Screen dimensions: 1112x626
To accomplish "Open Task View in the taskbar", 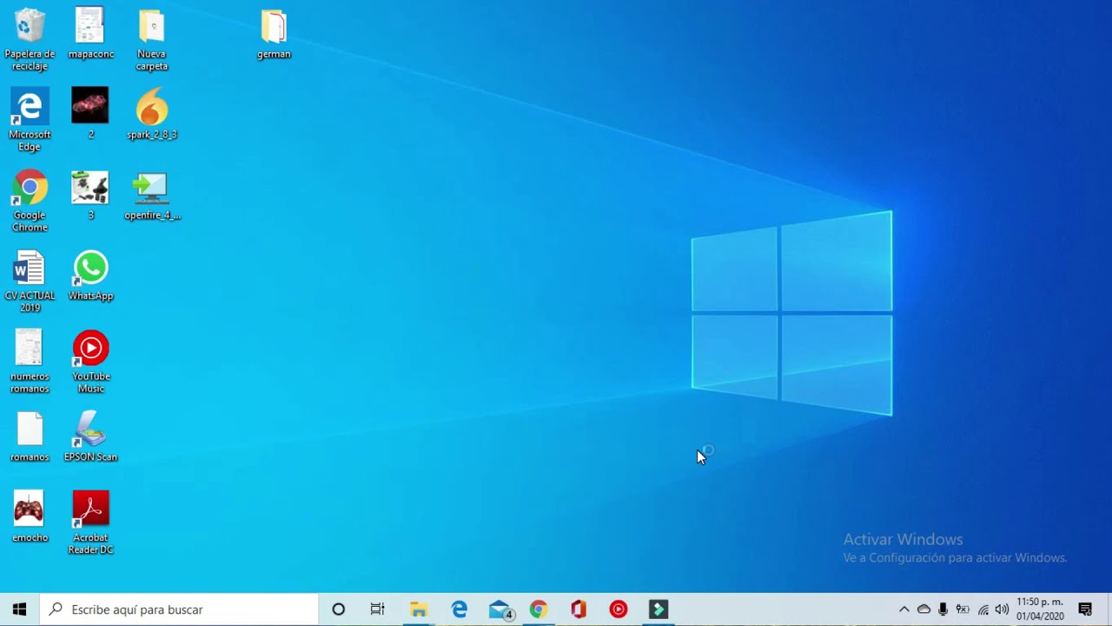I will click(x=377, y=609).
